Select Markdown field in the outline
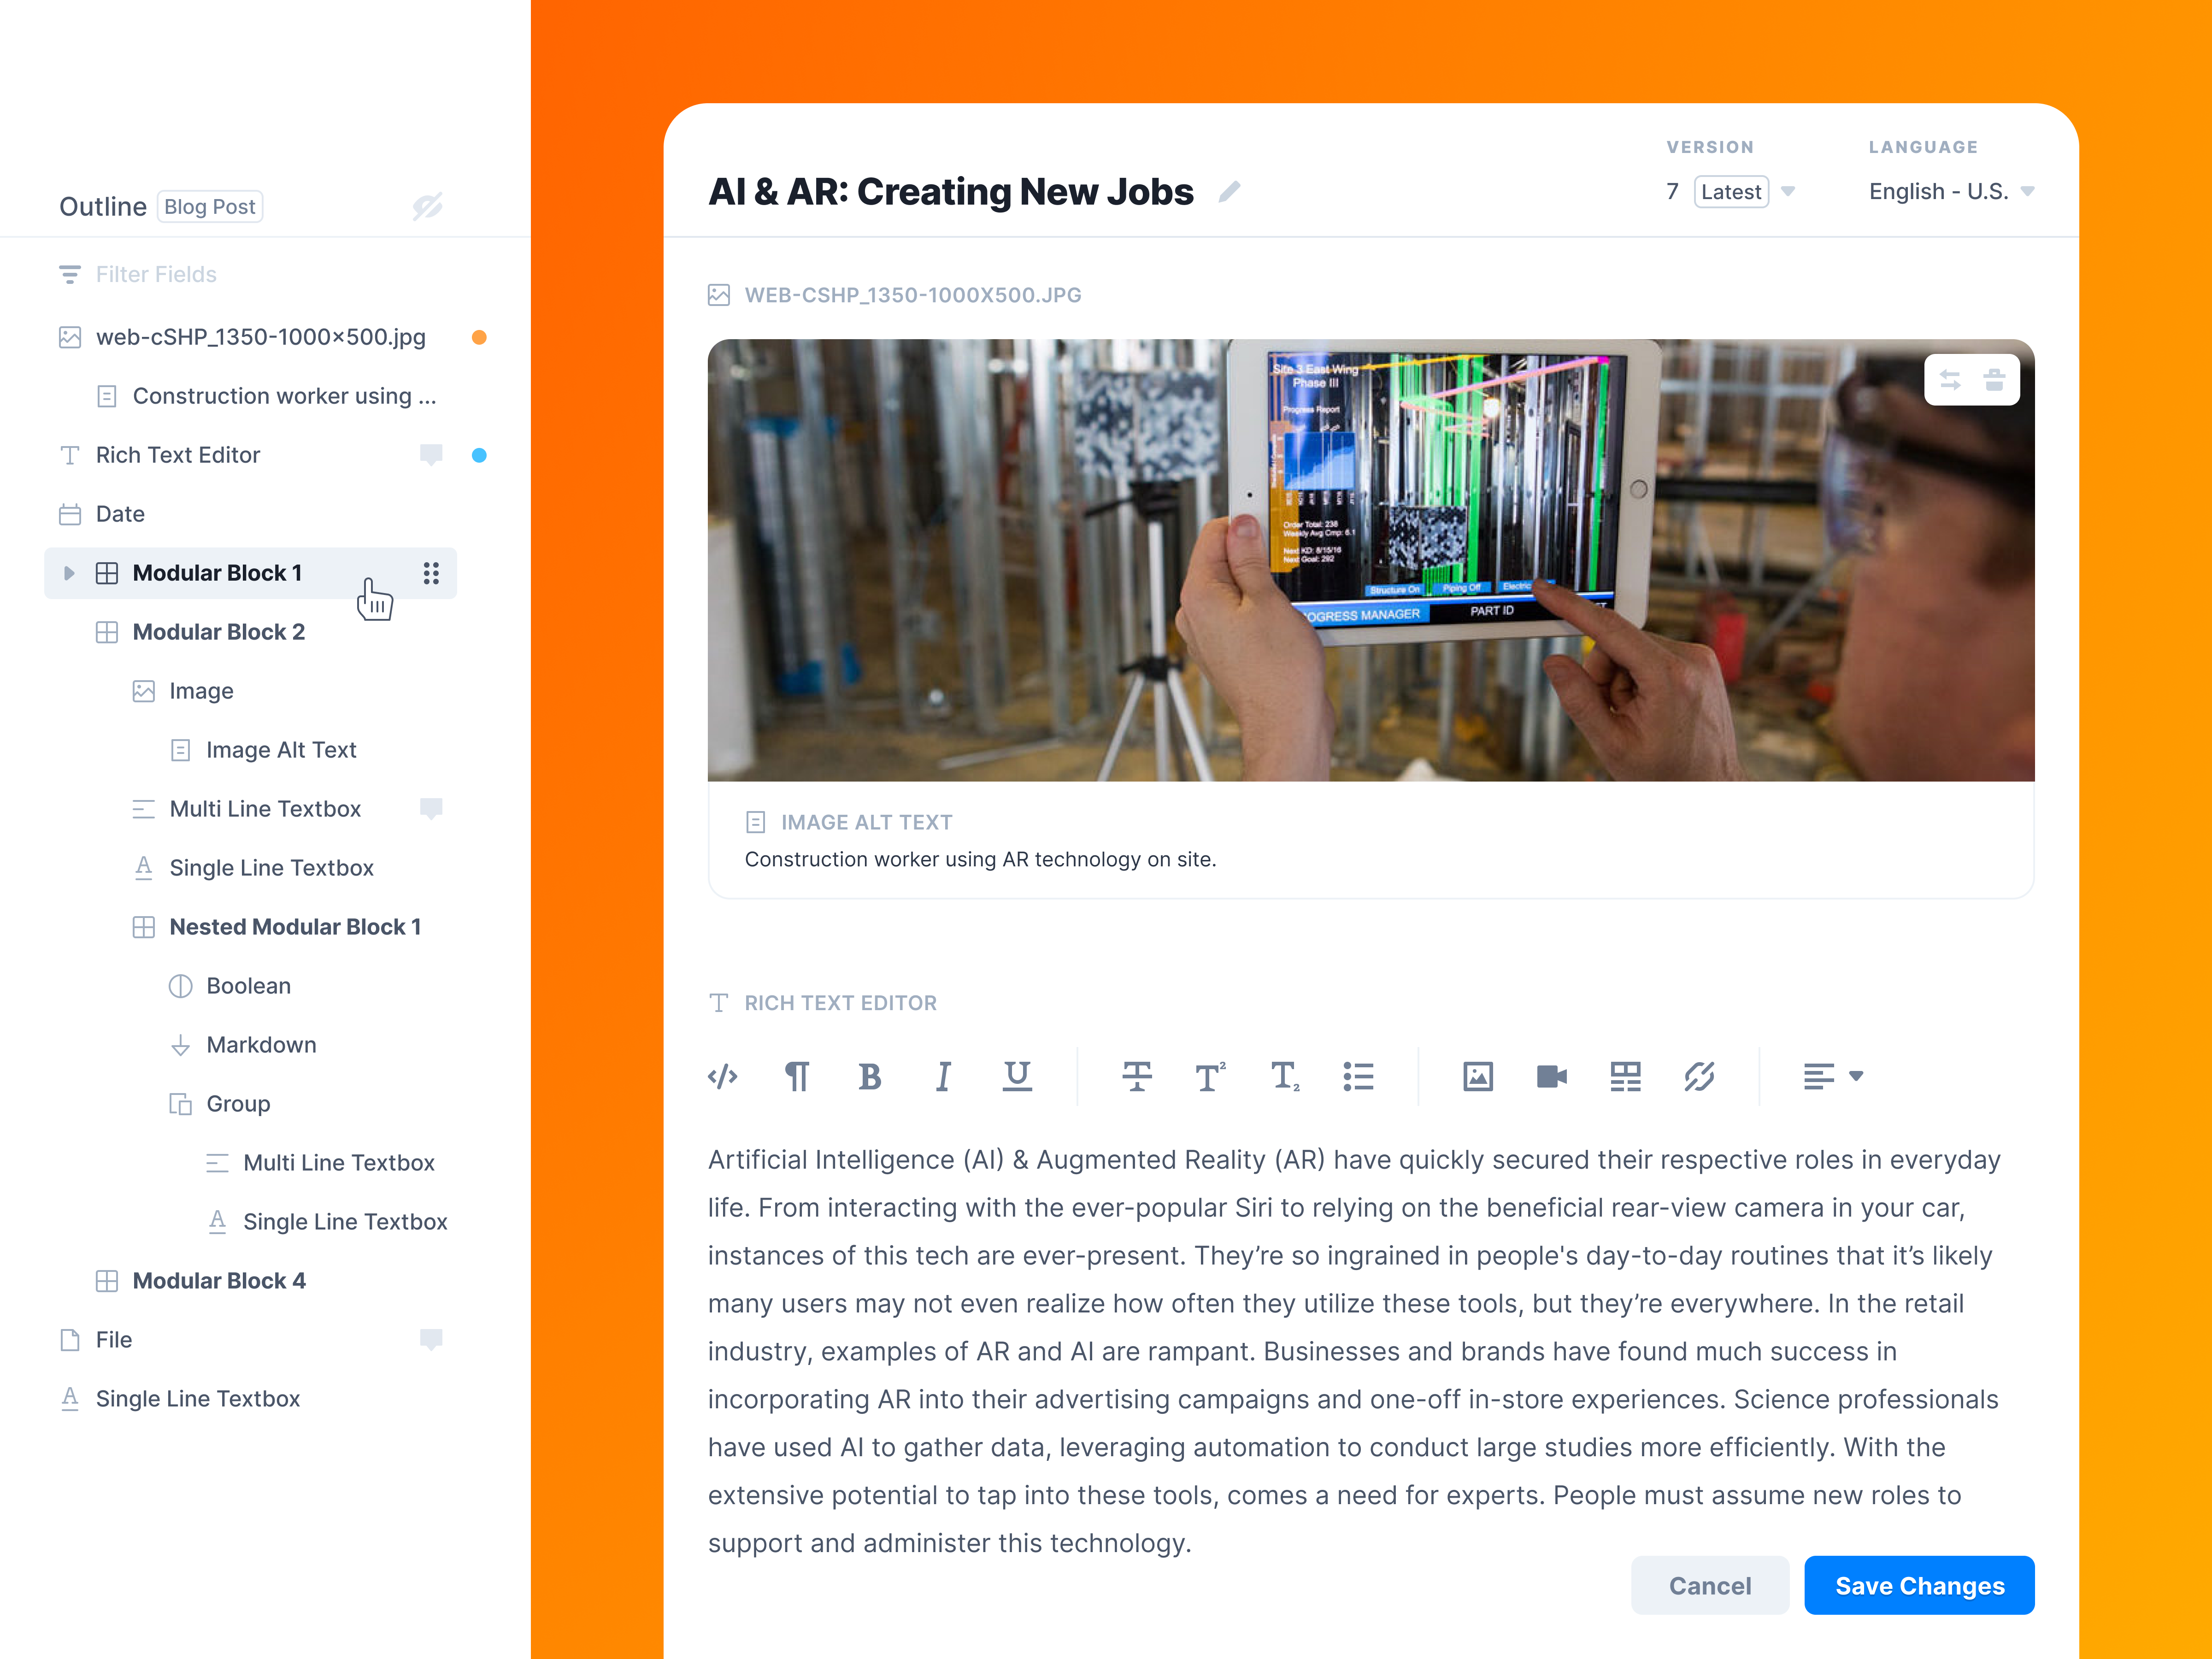2212x1659 pixels. click(261, 1045)
